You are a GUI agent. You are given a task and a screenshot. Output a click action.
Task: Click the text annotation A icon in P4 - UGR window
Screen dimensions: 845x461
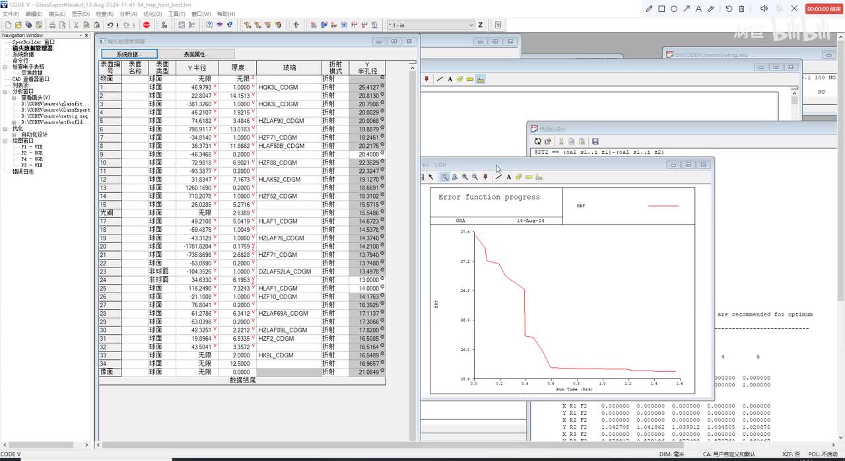coord(509,177)
